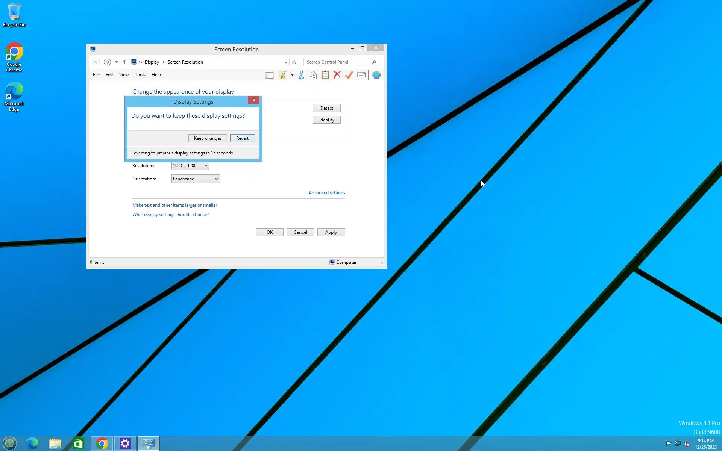
Task: Open the View menu
Action: coord(124,75)
